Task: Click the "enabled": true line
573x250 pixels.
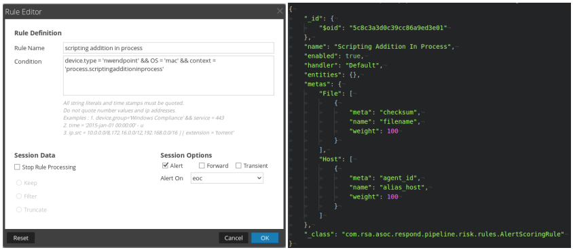Action: [x=333, y=56]
